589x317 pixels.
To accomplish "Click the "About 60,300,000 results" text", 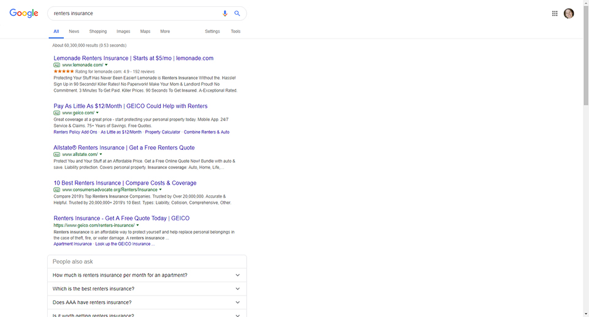I will (x=90, y=45).
